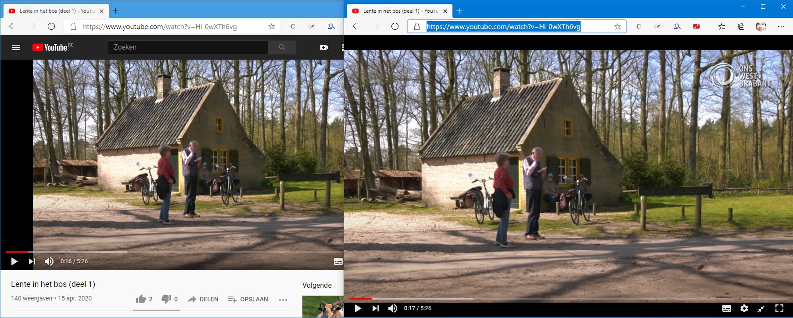Click the magnifier search button in left window
793x318 pixels.
point(282,47)
